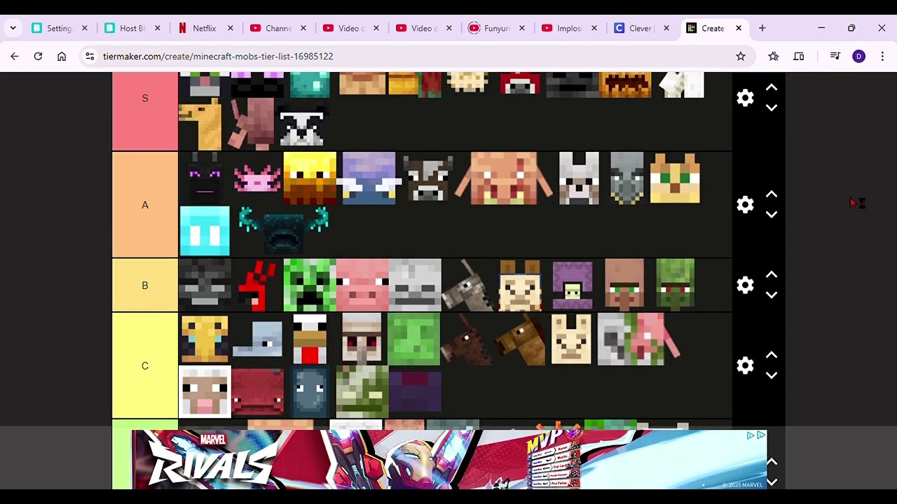Switch to the Implosi browser tab
897x504 pixels.
pos(569,28)
